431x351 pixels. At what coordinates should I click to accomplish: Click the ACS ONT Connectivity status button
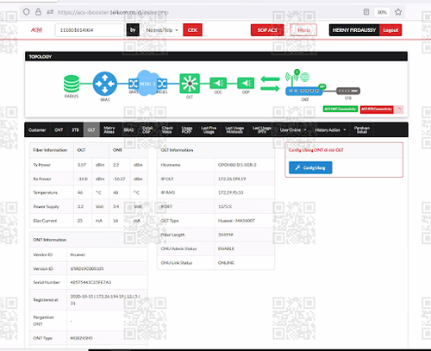click(x=340, y=110)
